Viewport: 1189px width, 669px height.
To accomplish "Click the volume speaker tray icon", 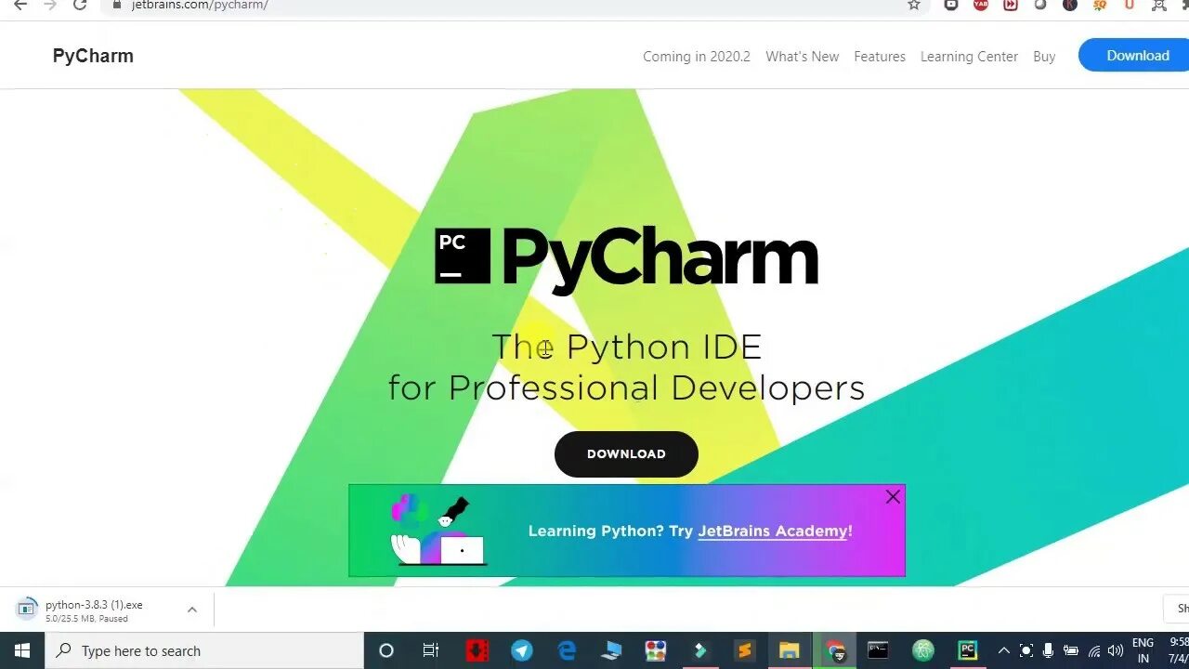I will [x=1116, y=650].
